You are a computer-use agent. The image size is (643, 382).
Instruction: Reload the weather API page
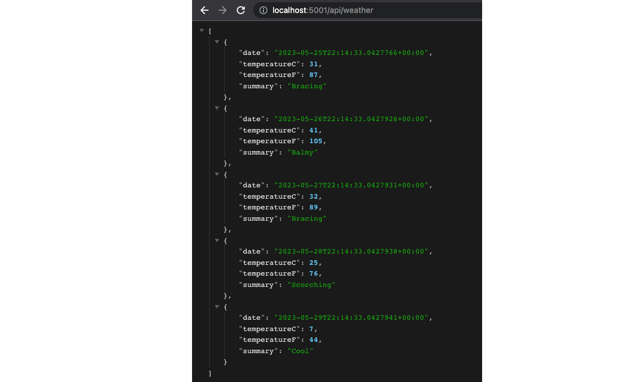[x=240, y=10]
